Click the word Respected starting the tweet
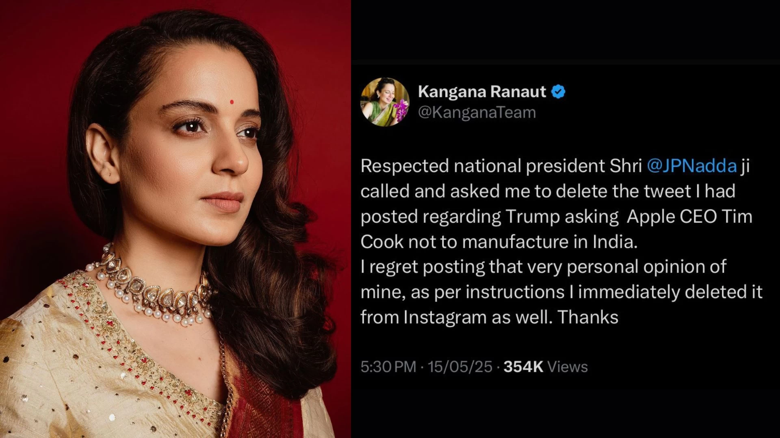780x438 pixels. click(x=405, y=166)
